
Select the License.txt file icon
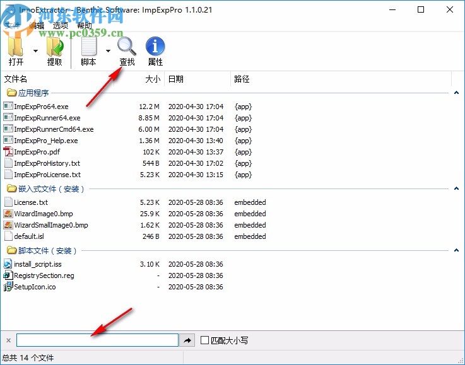click(8, 202)
